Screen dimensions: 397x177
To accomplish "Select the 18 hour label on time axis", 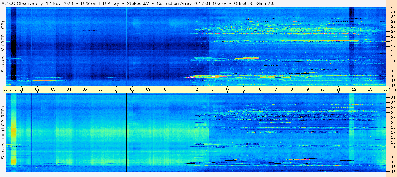I will click(x=291, y=89).
